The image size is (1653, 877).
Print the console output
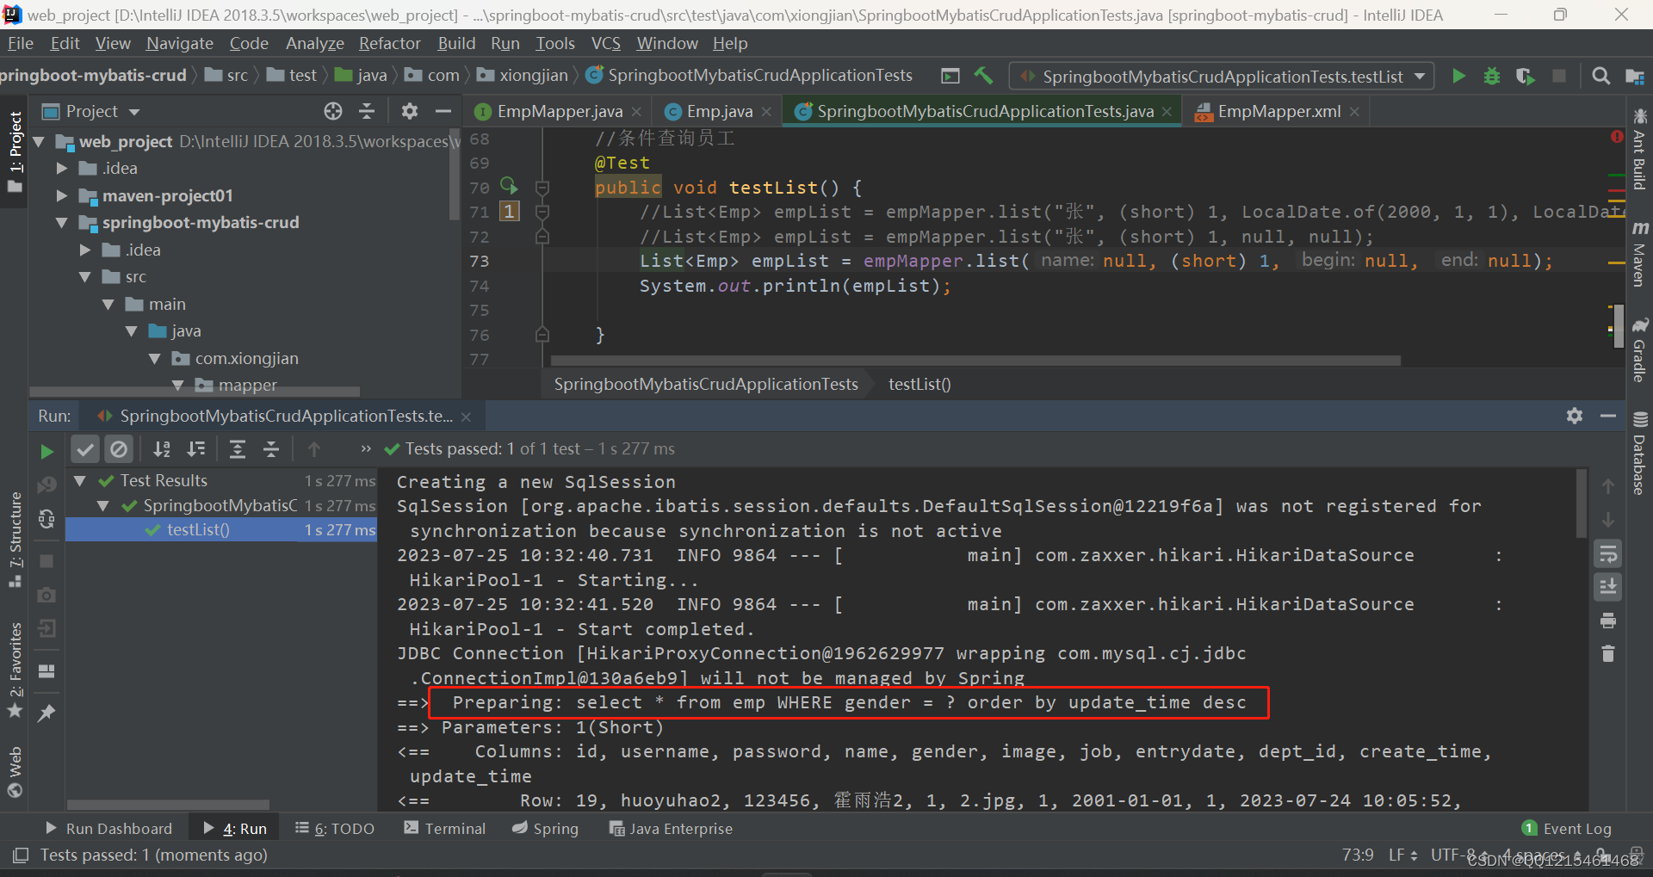coord(1607,621)
